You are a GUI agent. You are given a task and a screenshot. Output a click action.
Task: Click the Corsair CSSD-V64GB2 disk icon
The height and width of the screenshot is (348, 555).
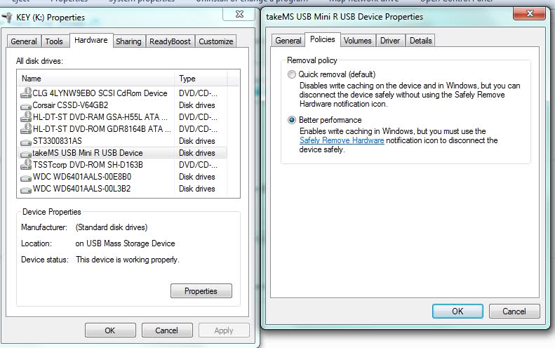(x=26, y=106)
